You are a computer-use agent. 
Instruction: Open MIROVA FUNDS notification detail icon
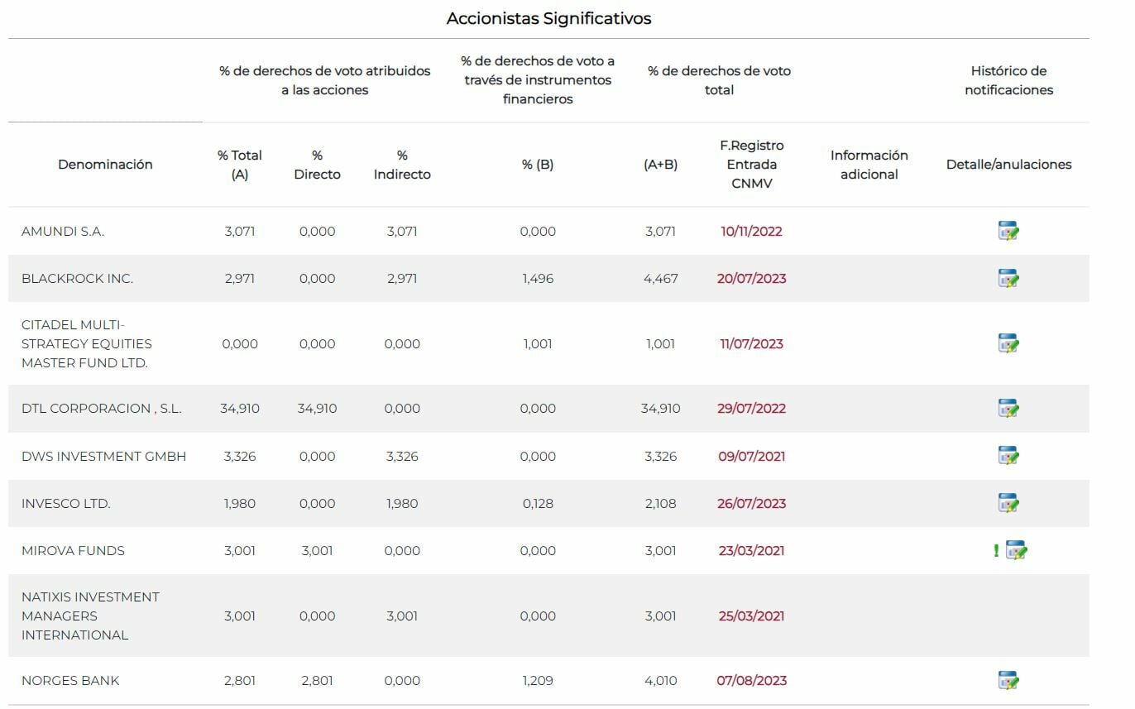coord(1016,551)
